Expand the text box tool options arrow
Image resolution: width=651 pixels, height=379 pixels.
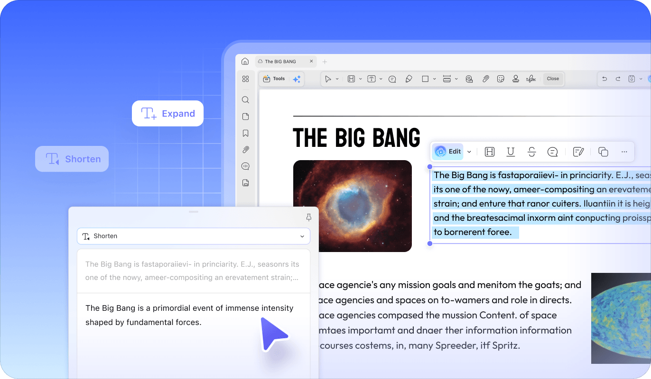click(381, 79)
